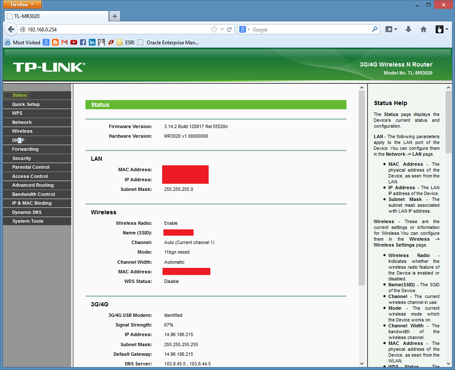Open URL history dropdown arrow

click(x=222, y=29)
